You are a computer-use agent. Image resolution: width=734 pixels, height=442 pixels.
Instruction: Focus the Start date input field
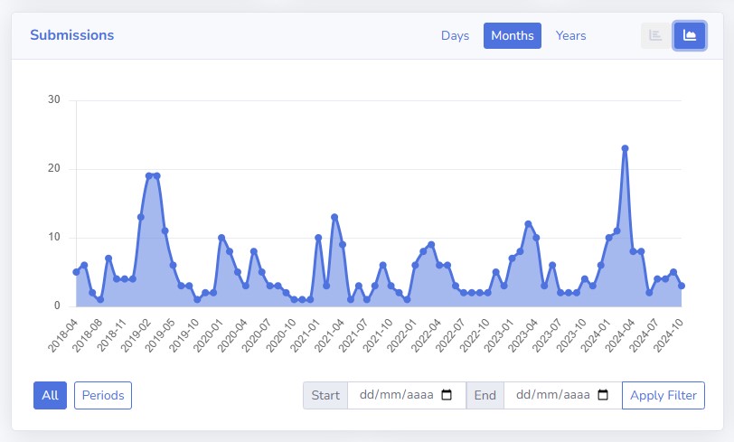(x=407, y=395)
